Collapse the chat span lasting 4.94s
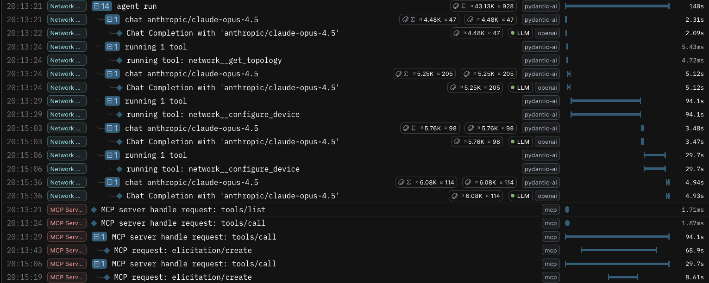The height and width of the screenshot is (283, 709). [x=113, y=182]
